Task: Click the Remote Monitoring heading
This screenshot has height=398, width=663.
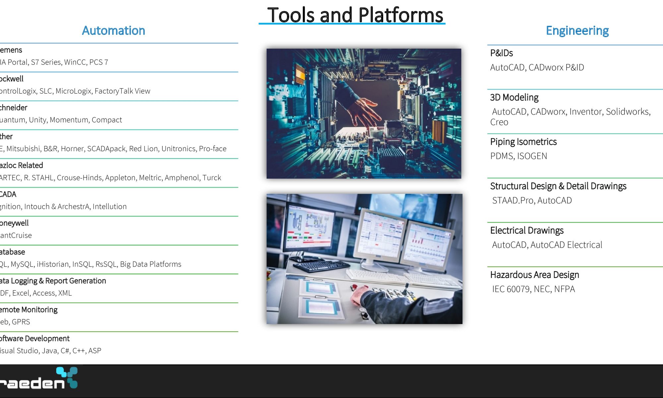Action: point(29,310)
